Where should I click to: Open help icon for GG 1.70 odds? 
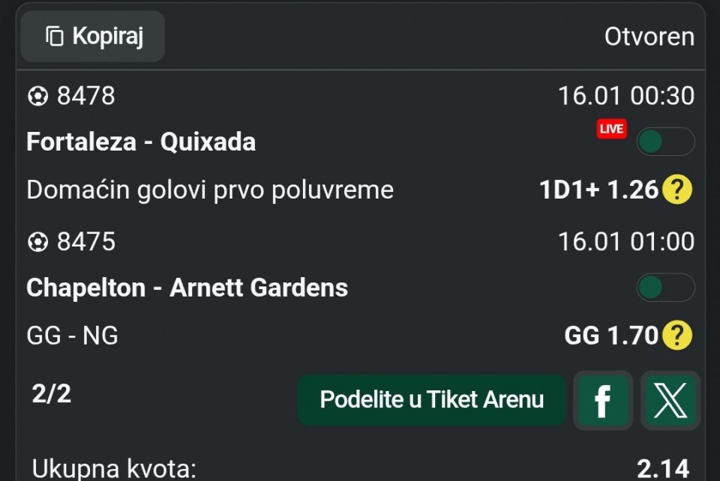point(677,336)
